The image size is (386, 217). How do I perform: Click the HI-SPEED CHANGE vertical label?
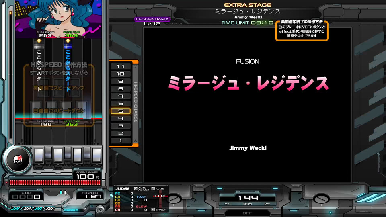click(136, 102)
